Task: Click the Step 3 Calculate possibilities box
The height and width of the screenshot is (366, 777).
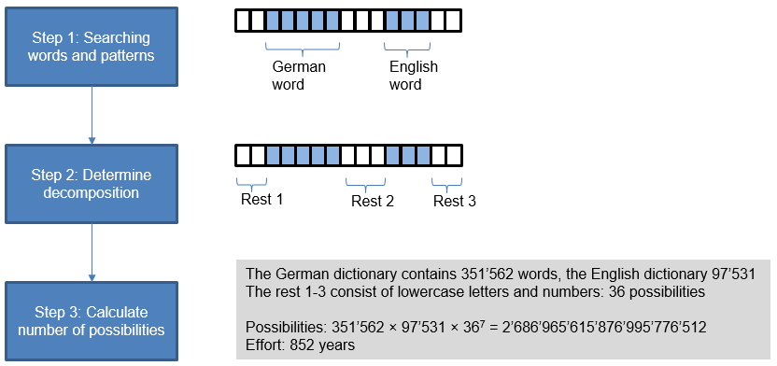Action: pyautogui.click(x=92, y=321)
